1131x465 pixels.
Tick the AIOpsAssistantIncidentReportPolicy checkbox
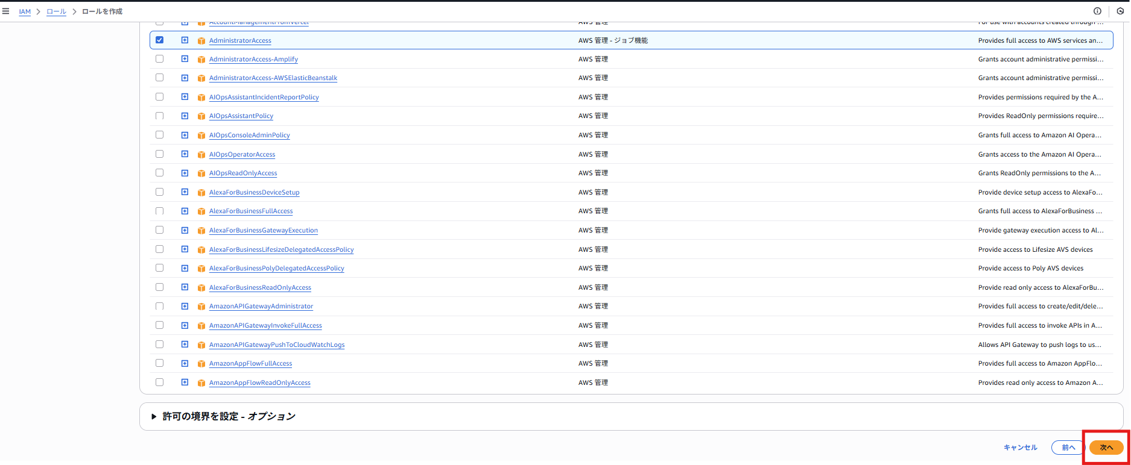tap(159, 96)
